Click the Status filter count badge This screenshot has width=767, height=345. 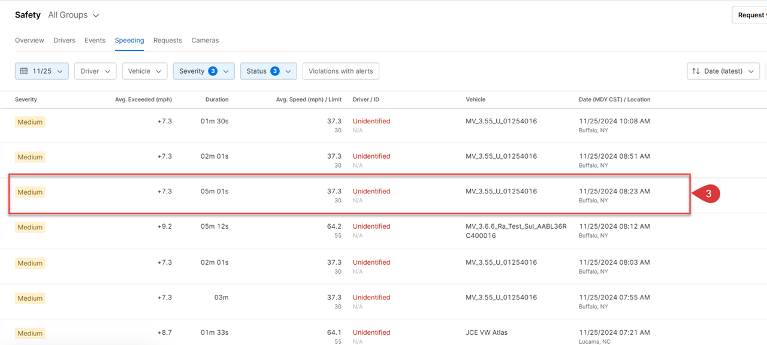click(x=275, y=71)
